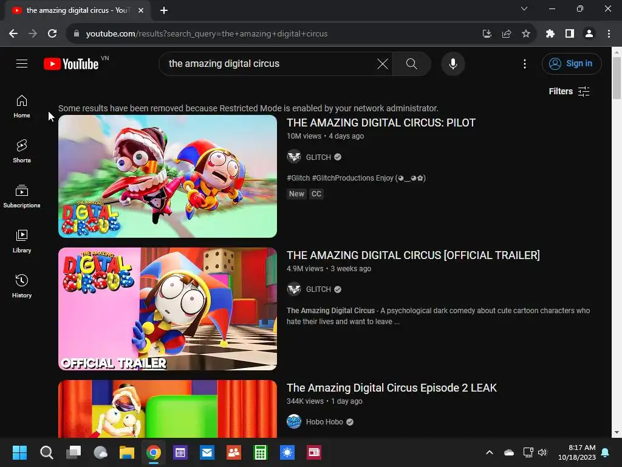Open GLITCH channel under OFFICIAL TRAILER
This screenshot has width=622, height=467.
[x=318, y=289]
